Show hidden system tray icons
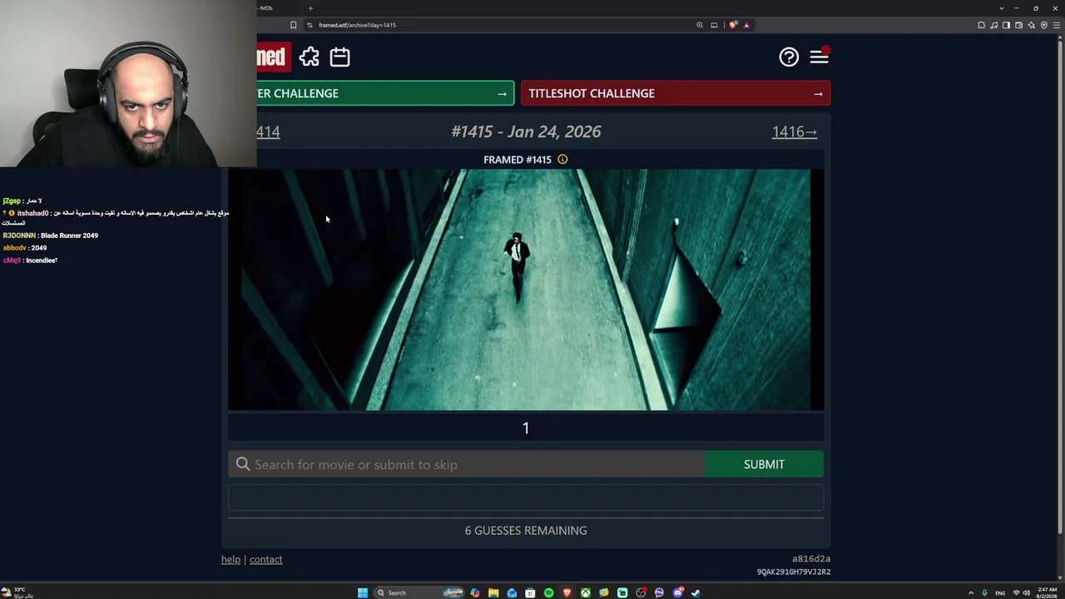Screen dimensions: 1065x599 [x=971, y=592]
